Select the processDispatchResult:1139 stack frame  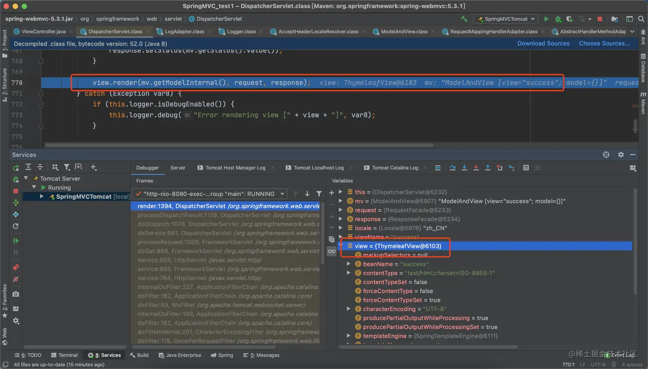click(x=225, y=215)
